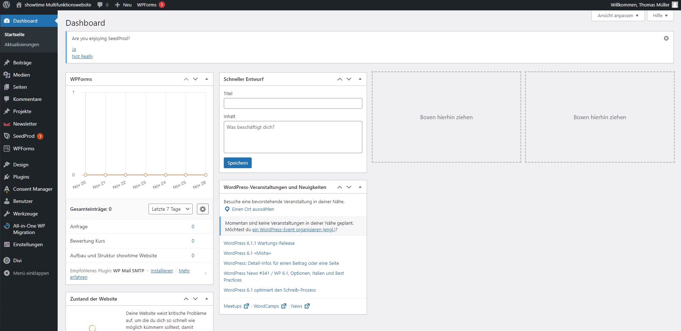681x331 pixels.
Task: Move WordPress-Veranstaltungen widget down
Action: tap(349, 187)
